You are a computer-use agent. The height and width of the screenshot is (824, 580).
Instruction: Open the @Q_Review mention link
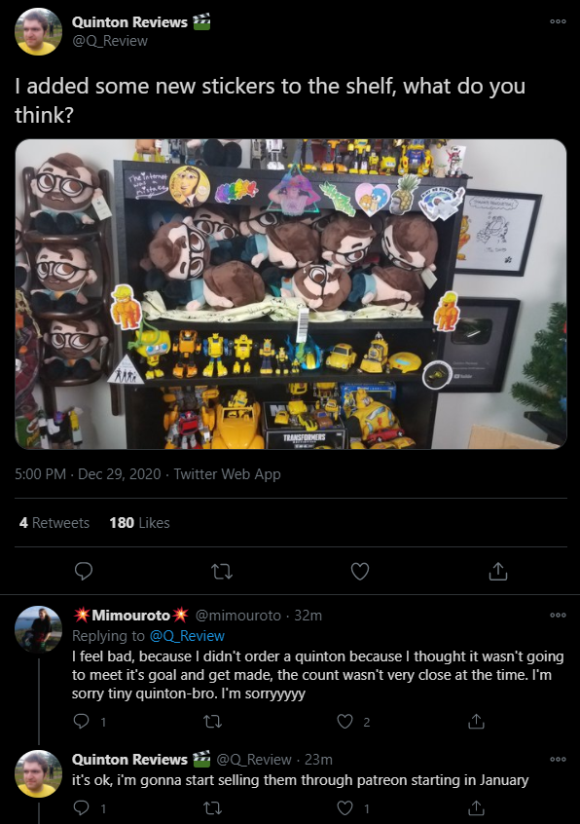[187, 636]
